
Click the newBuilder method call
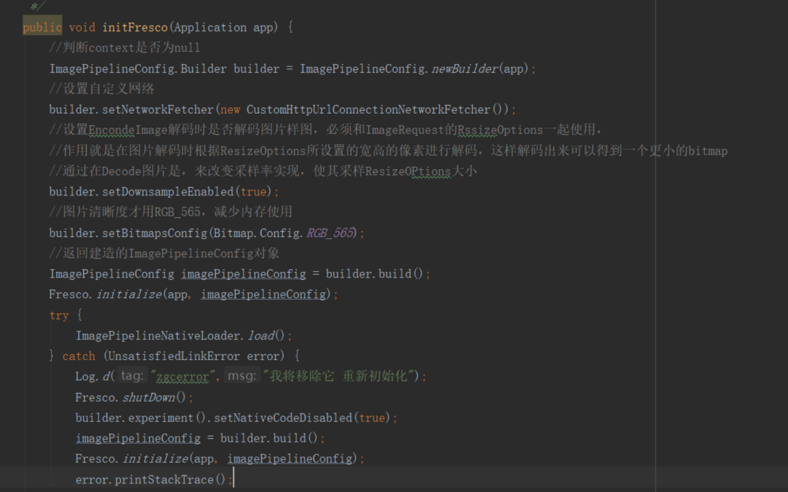pos(465,69)
